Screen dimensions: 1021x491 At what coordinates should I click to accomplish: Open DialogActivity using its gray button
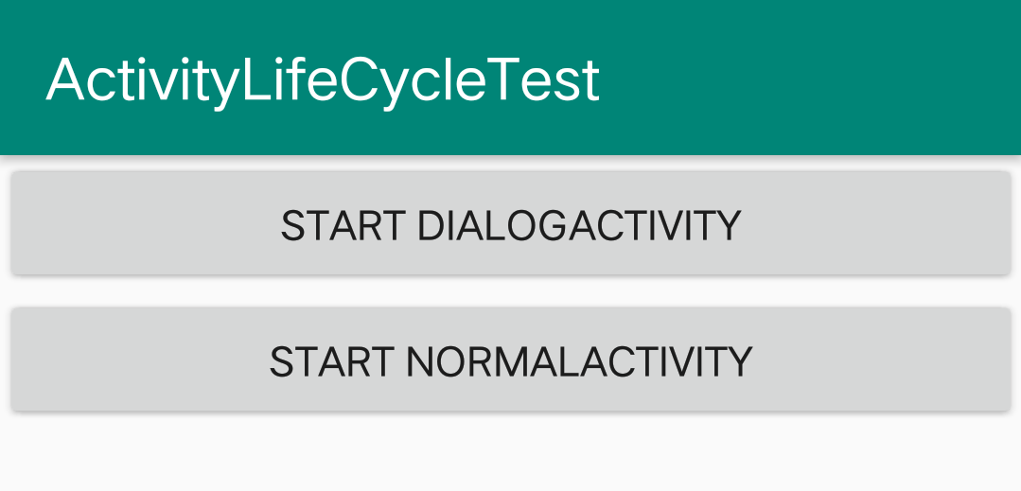tap(510, 224)
